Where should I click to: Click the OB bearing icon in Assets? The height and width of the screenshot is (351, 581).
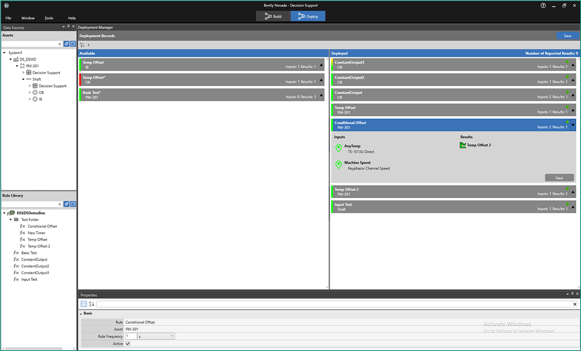point(35,92)
